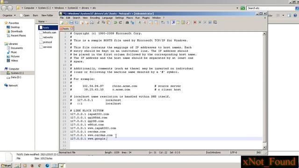Image resolution: width=299 pixels, height=168 pixels.
Task: Select Downloads under Favorites
Action: coord(15,31)
